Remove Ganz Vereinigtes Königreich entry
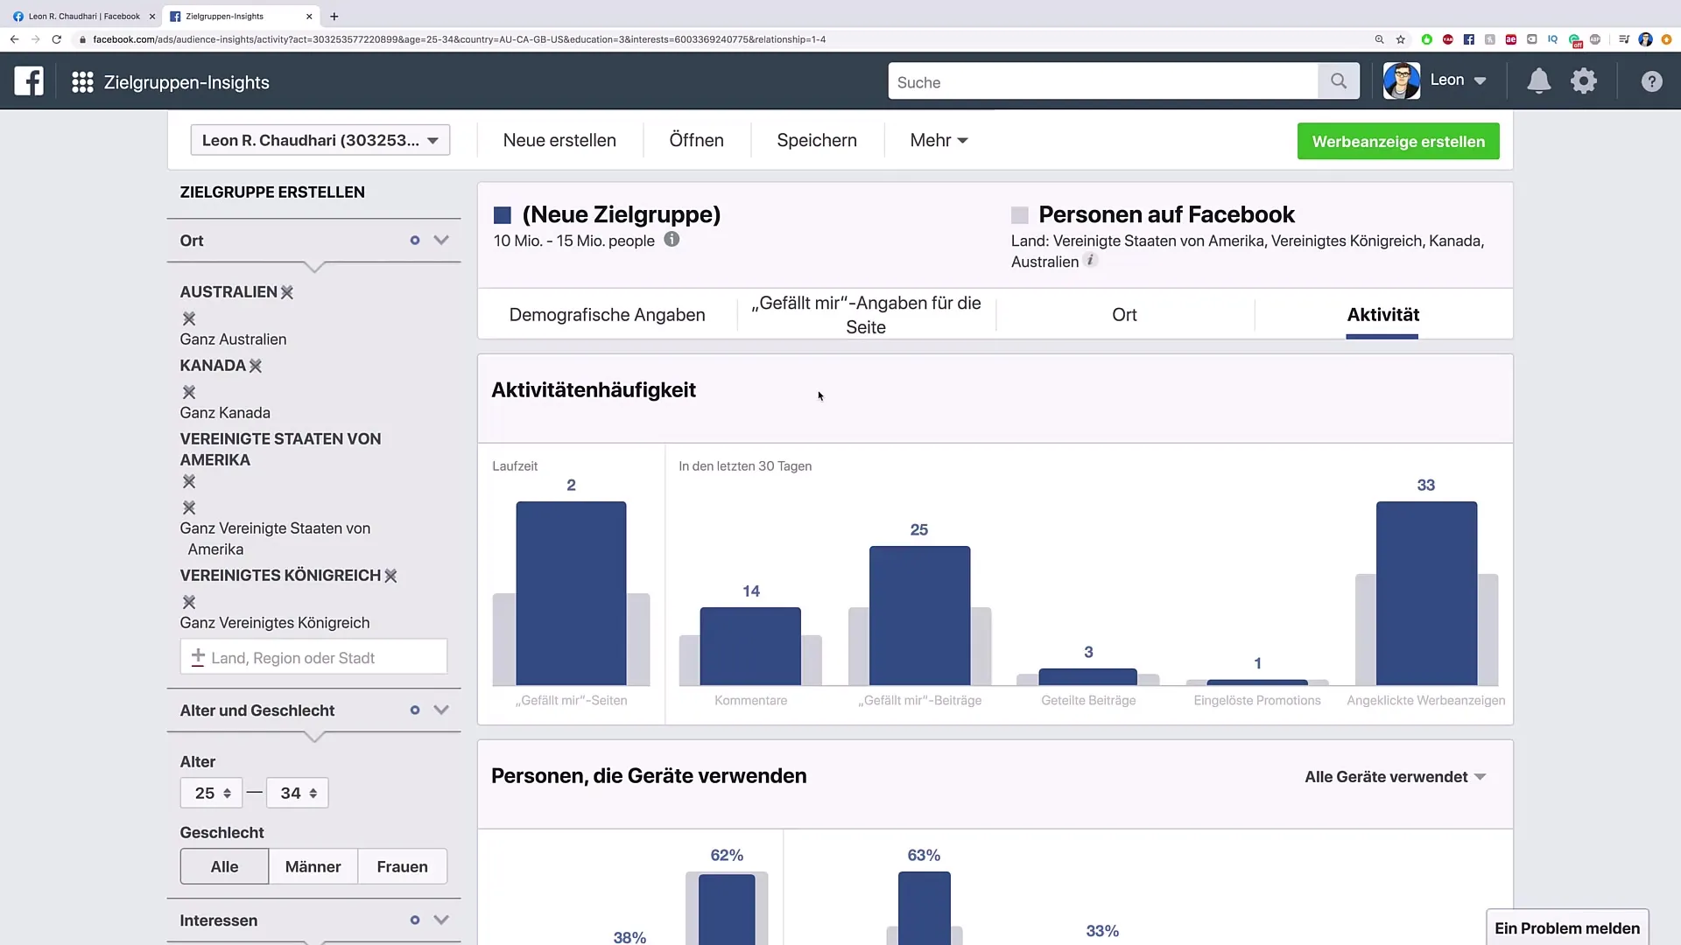 click(x=189, y=602)
